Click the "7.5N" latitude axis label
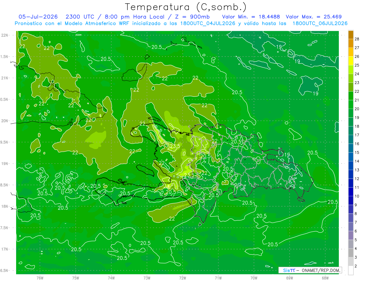Viewport: 365px width, 282px height. pos(5,228)
